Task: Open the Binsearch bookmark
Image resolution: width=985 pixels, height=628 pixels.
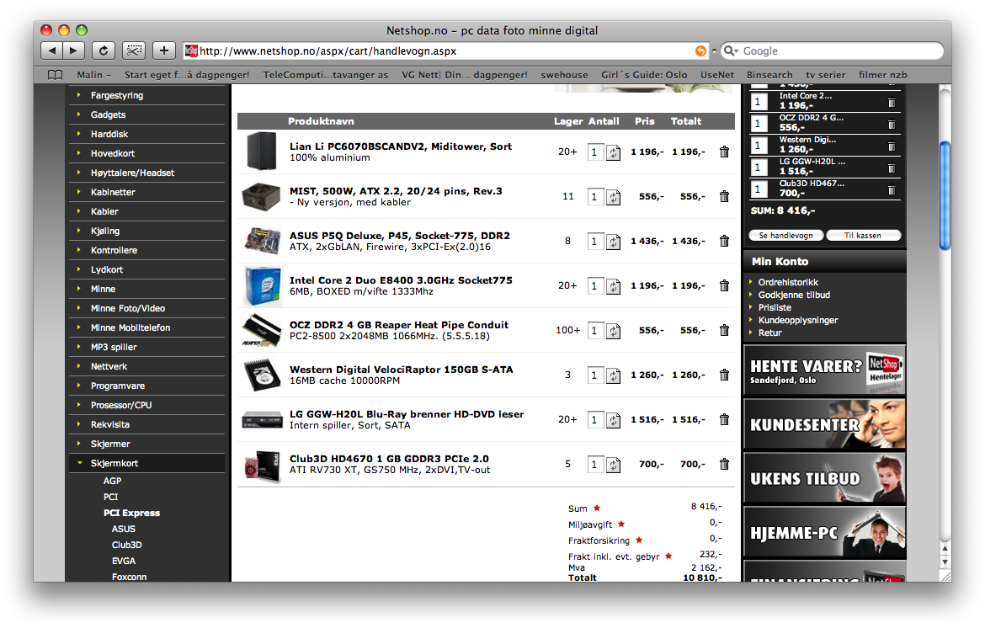Action: [x=769, y=75]
